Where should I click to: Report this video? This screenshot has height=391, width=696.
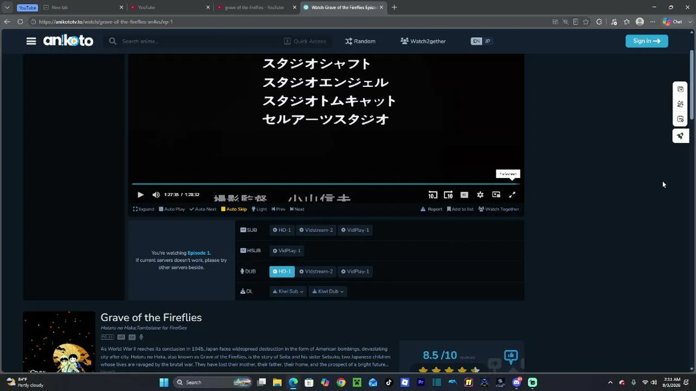[x=431, y=209]
